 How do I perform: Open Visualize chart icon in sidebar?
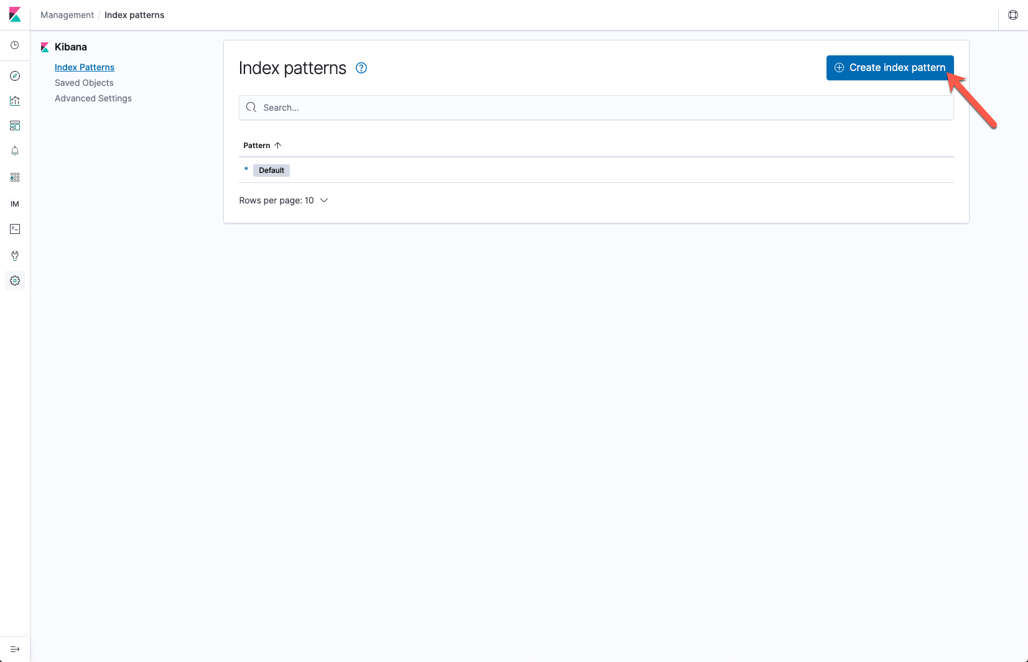point(15,101)
